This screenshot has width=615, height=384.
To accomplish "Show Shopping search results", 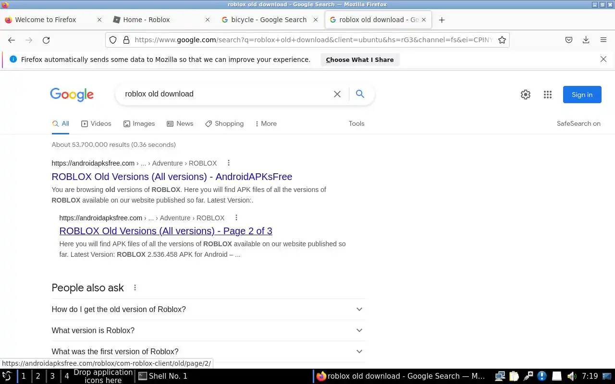I will tap(224, 124).
